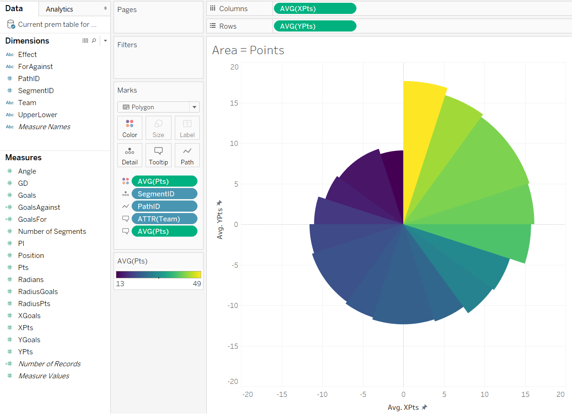The width and height of the screenshot is (572, 414).
Task: Click the search magnifier in Dimensions header
Action: (x=94, y=41)
